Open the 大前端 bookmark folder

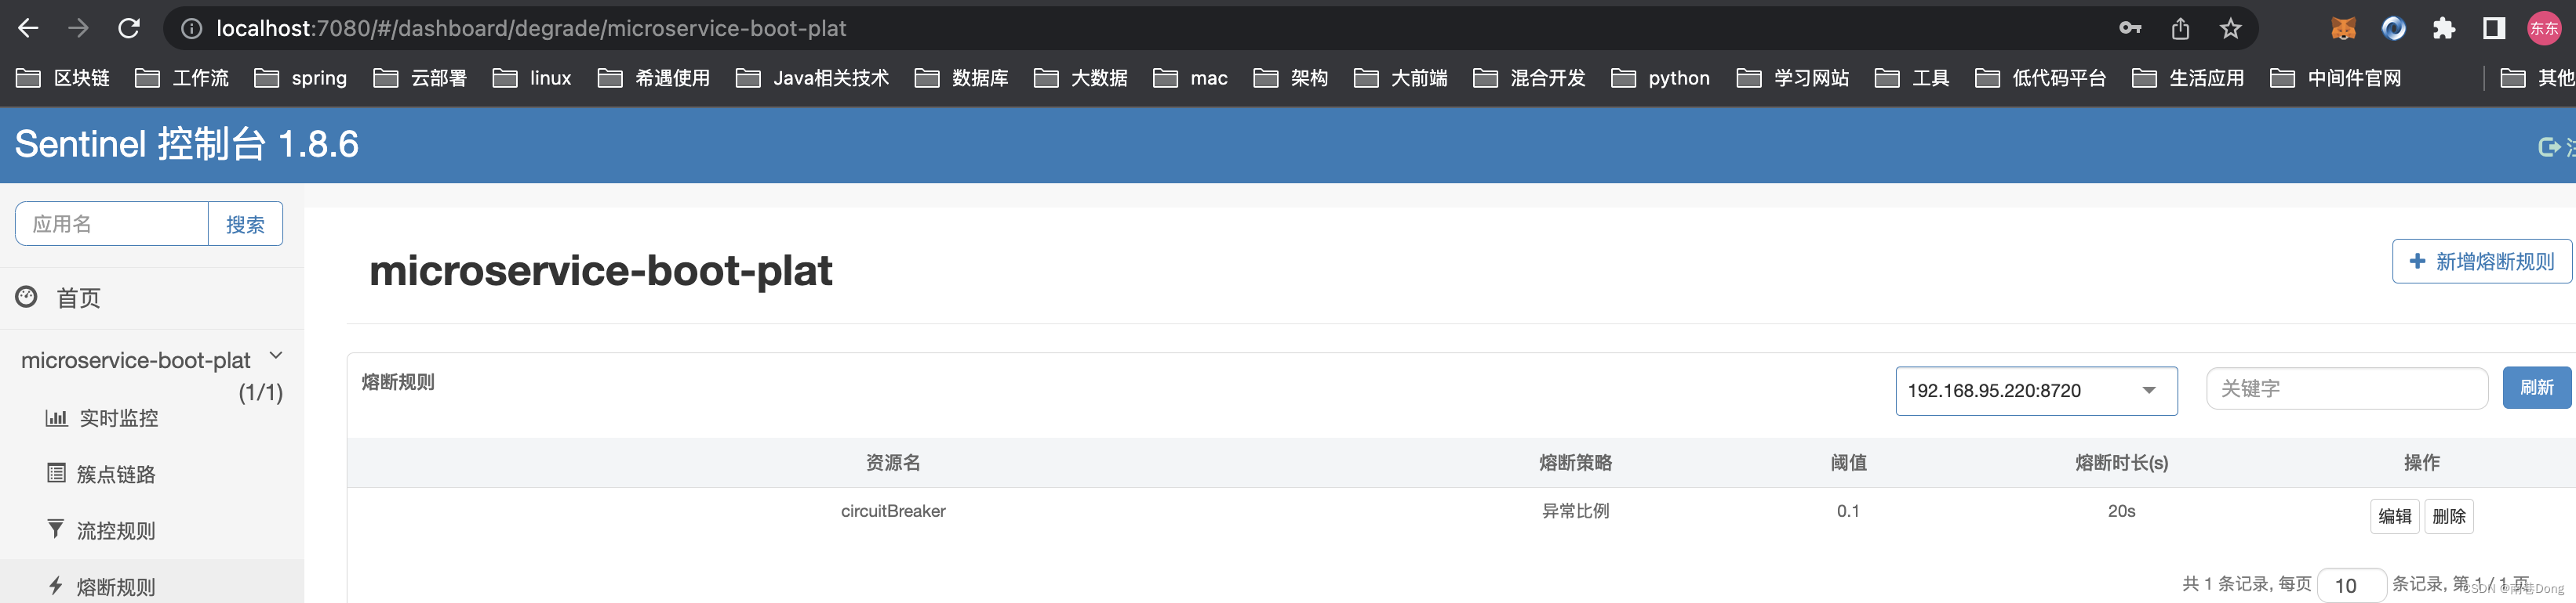point(1400,78)
